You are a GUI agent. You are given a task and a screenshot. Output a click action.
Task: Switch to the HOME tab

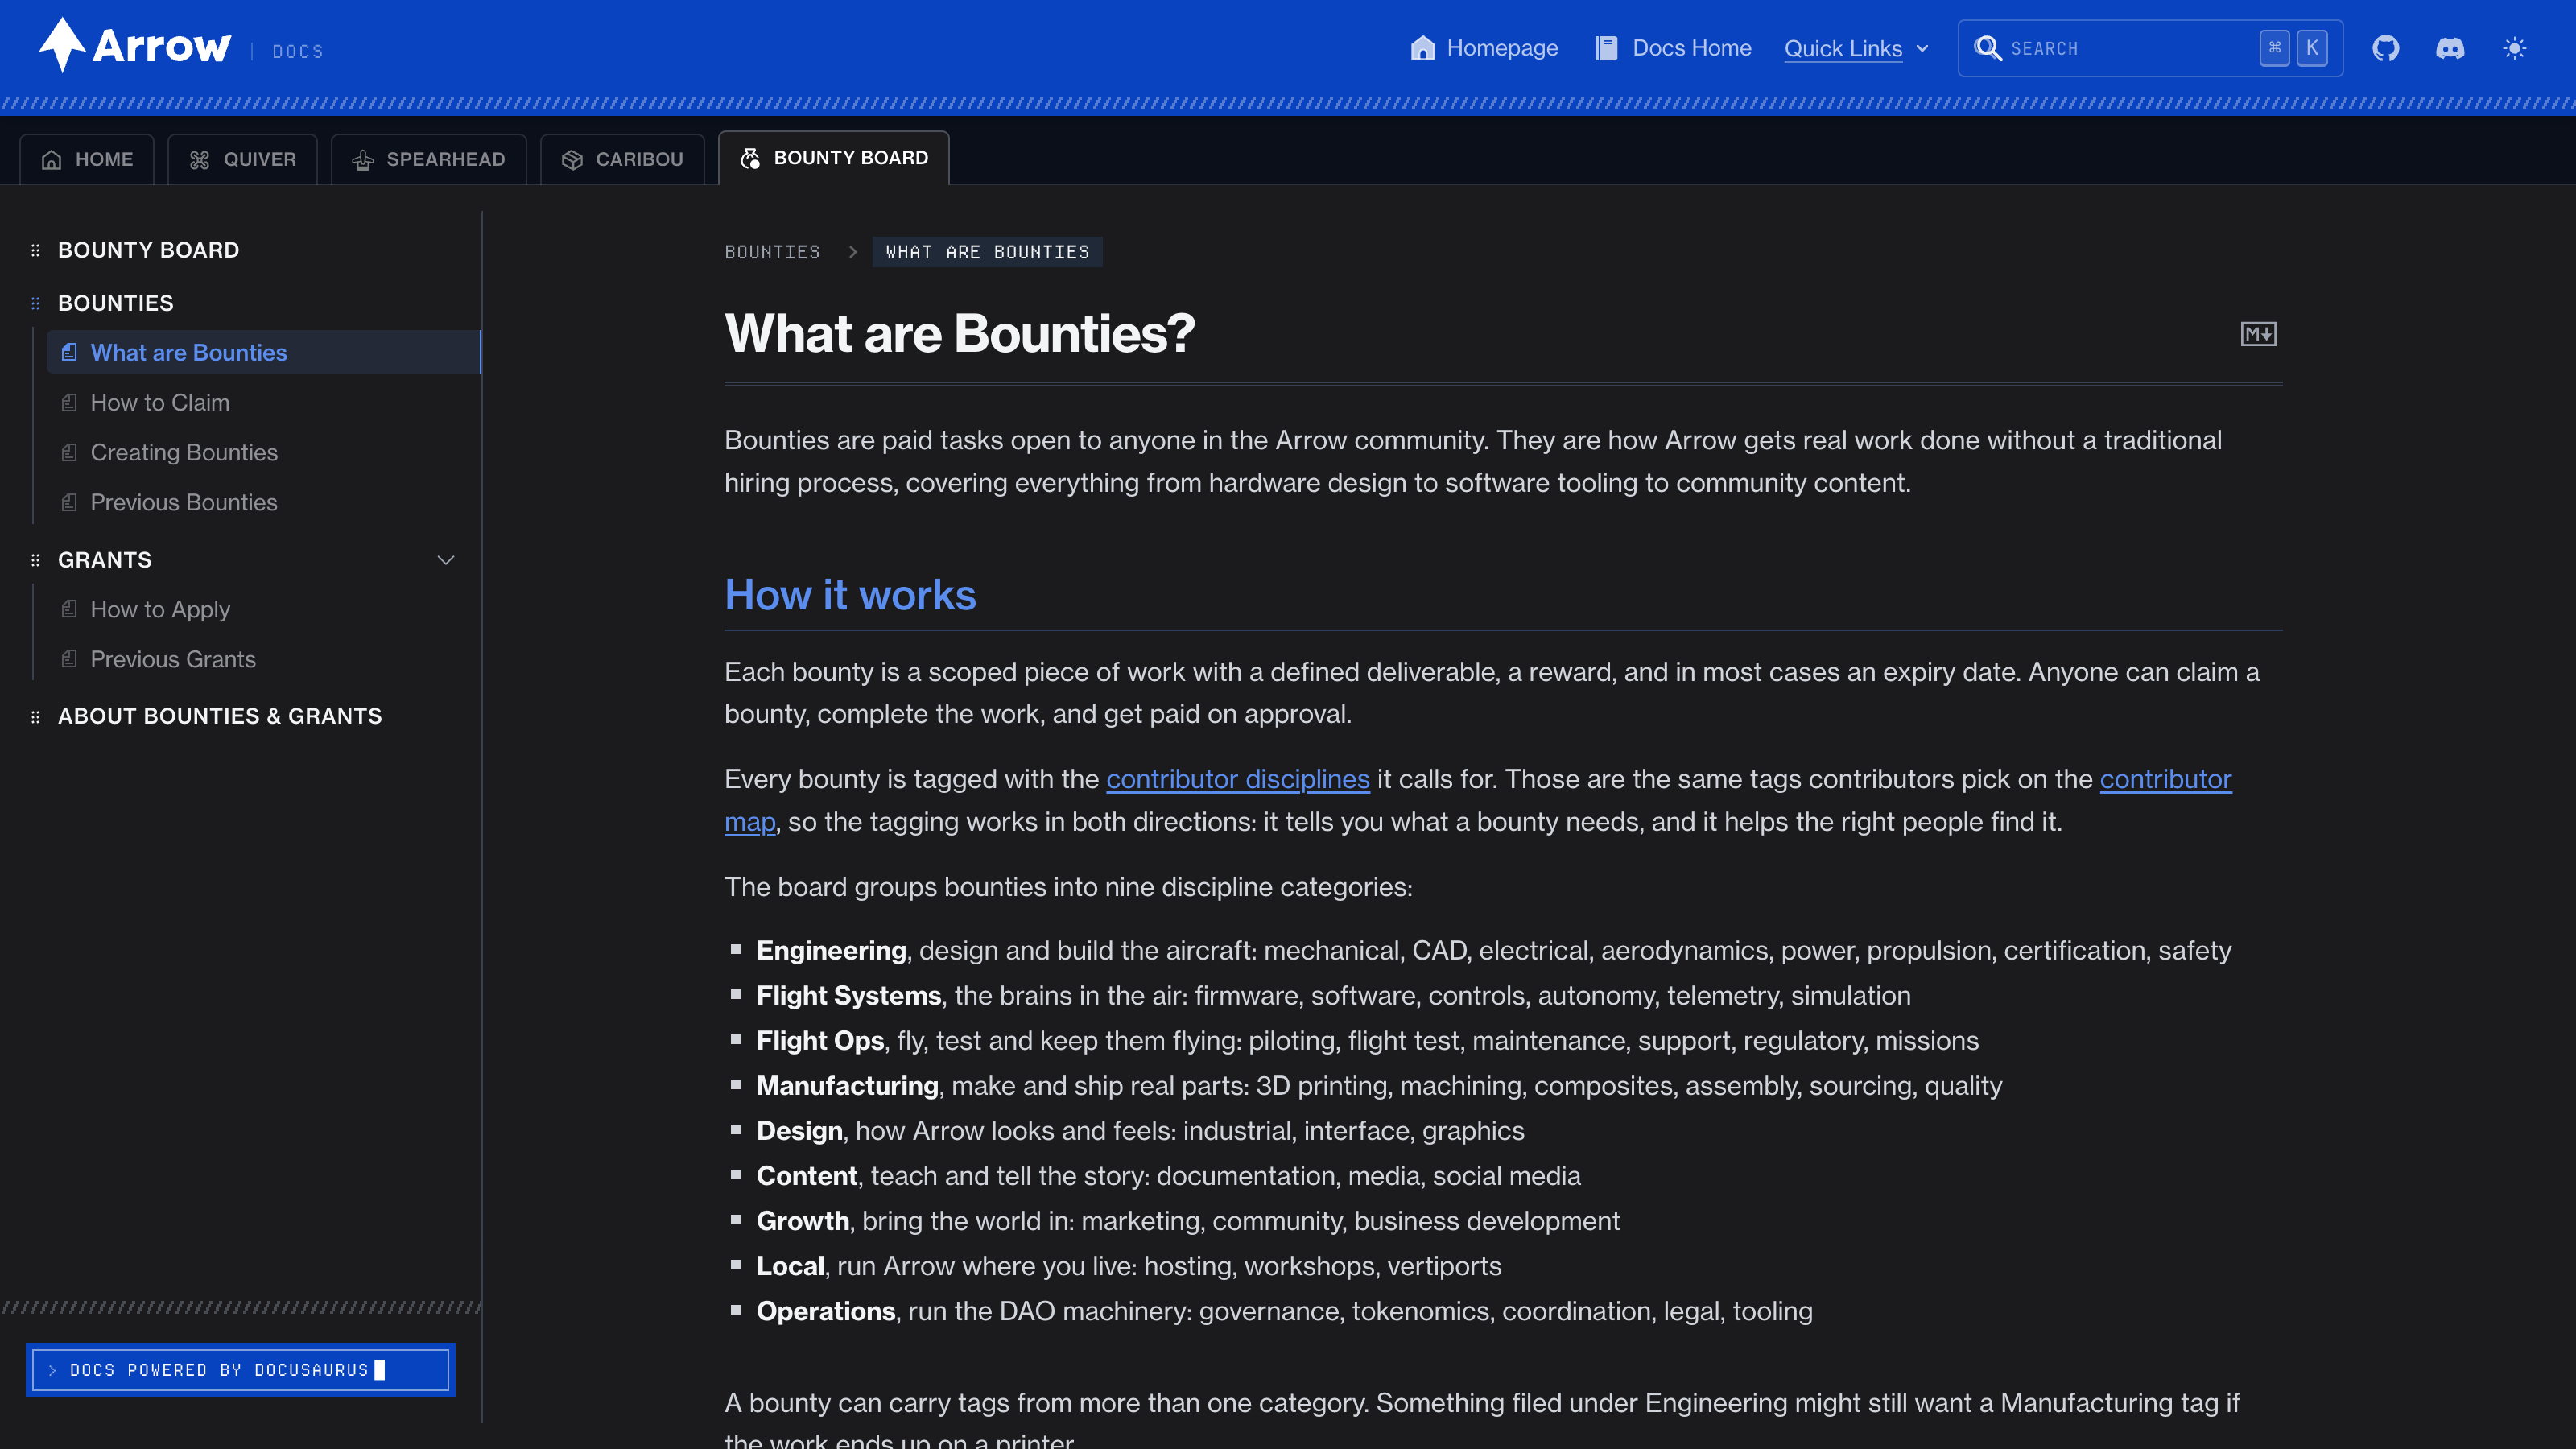point(87,160)
